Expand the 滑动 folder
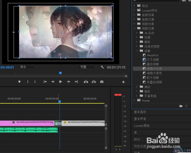 click(x=137, y=87)
